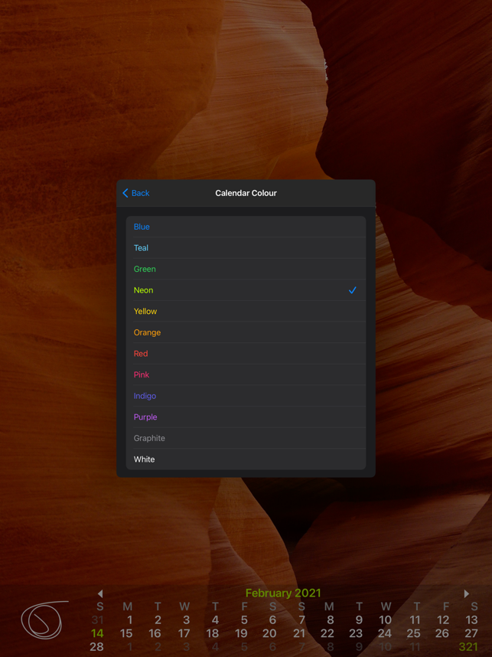Select dimmed date 31 of previous month
The width and height of the screenshot is (492, 657).
pos(97,620)
